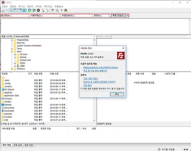Open the 서버(S) menu
This screenshot has width=191, height=151.
(x=38, y=6)
